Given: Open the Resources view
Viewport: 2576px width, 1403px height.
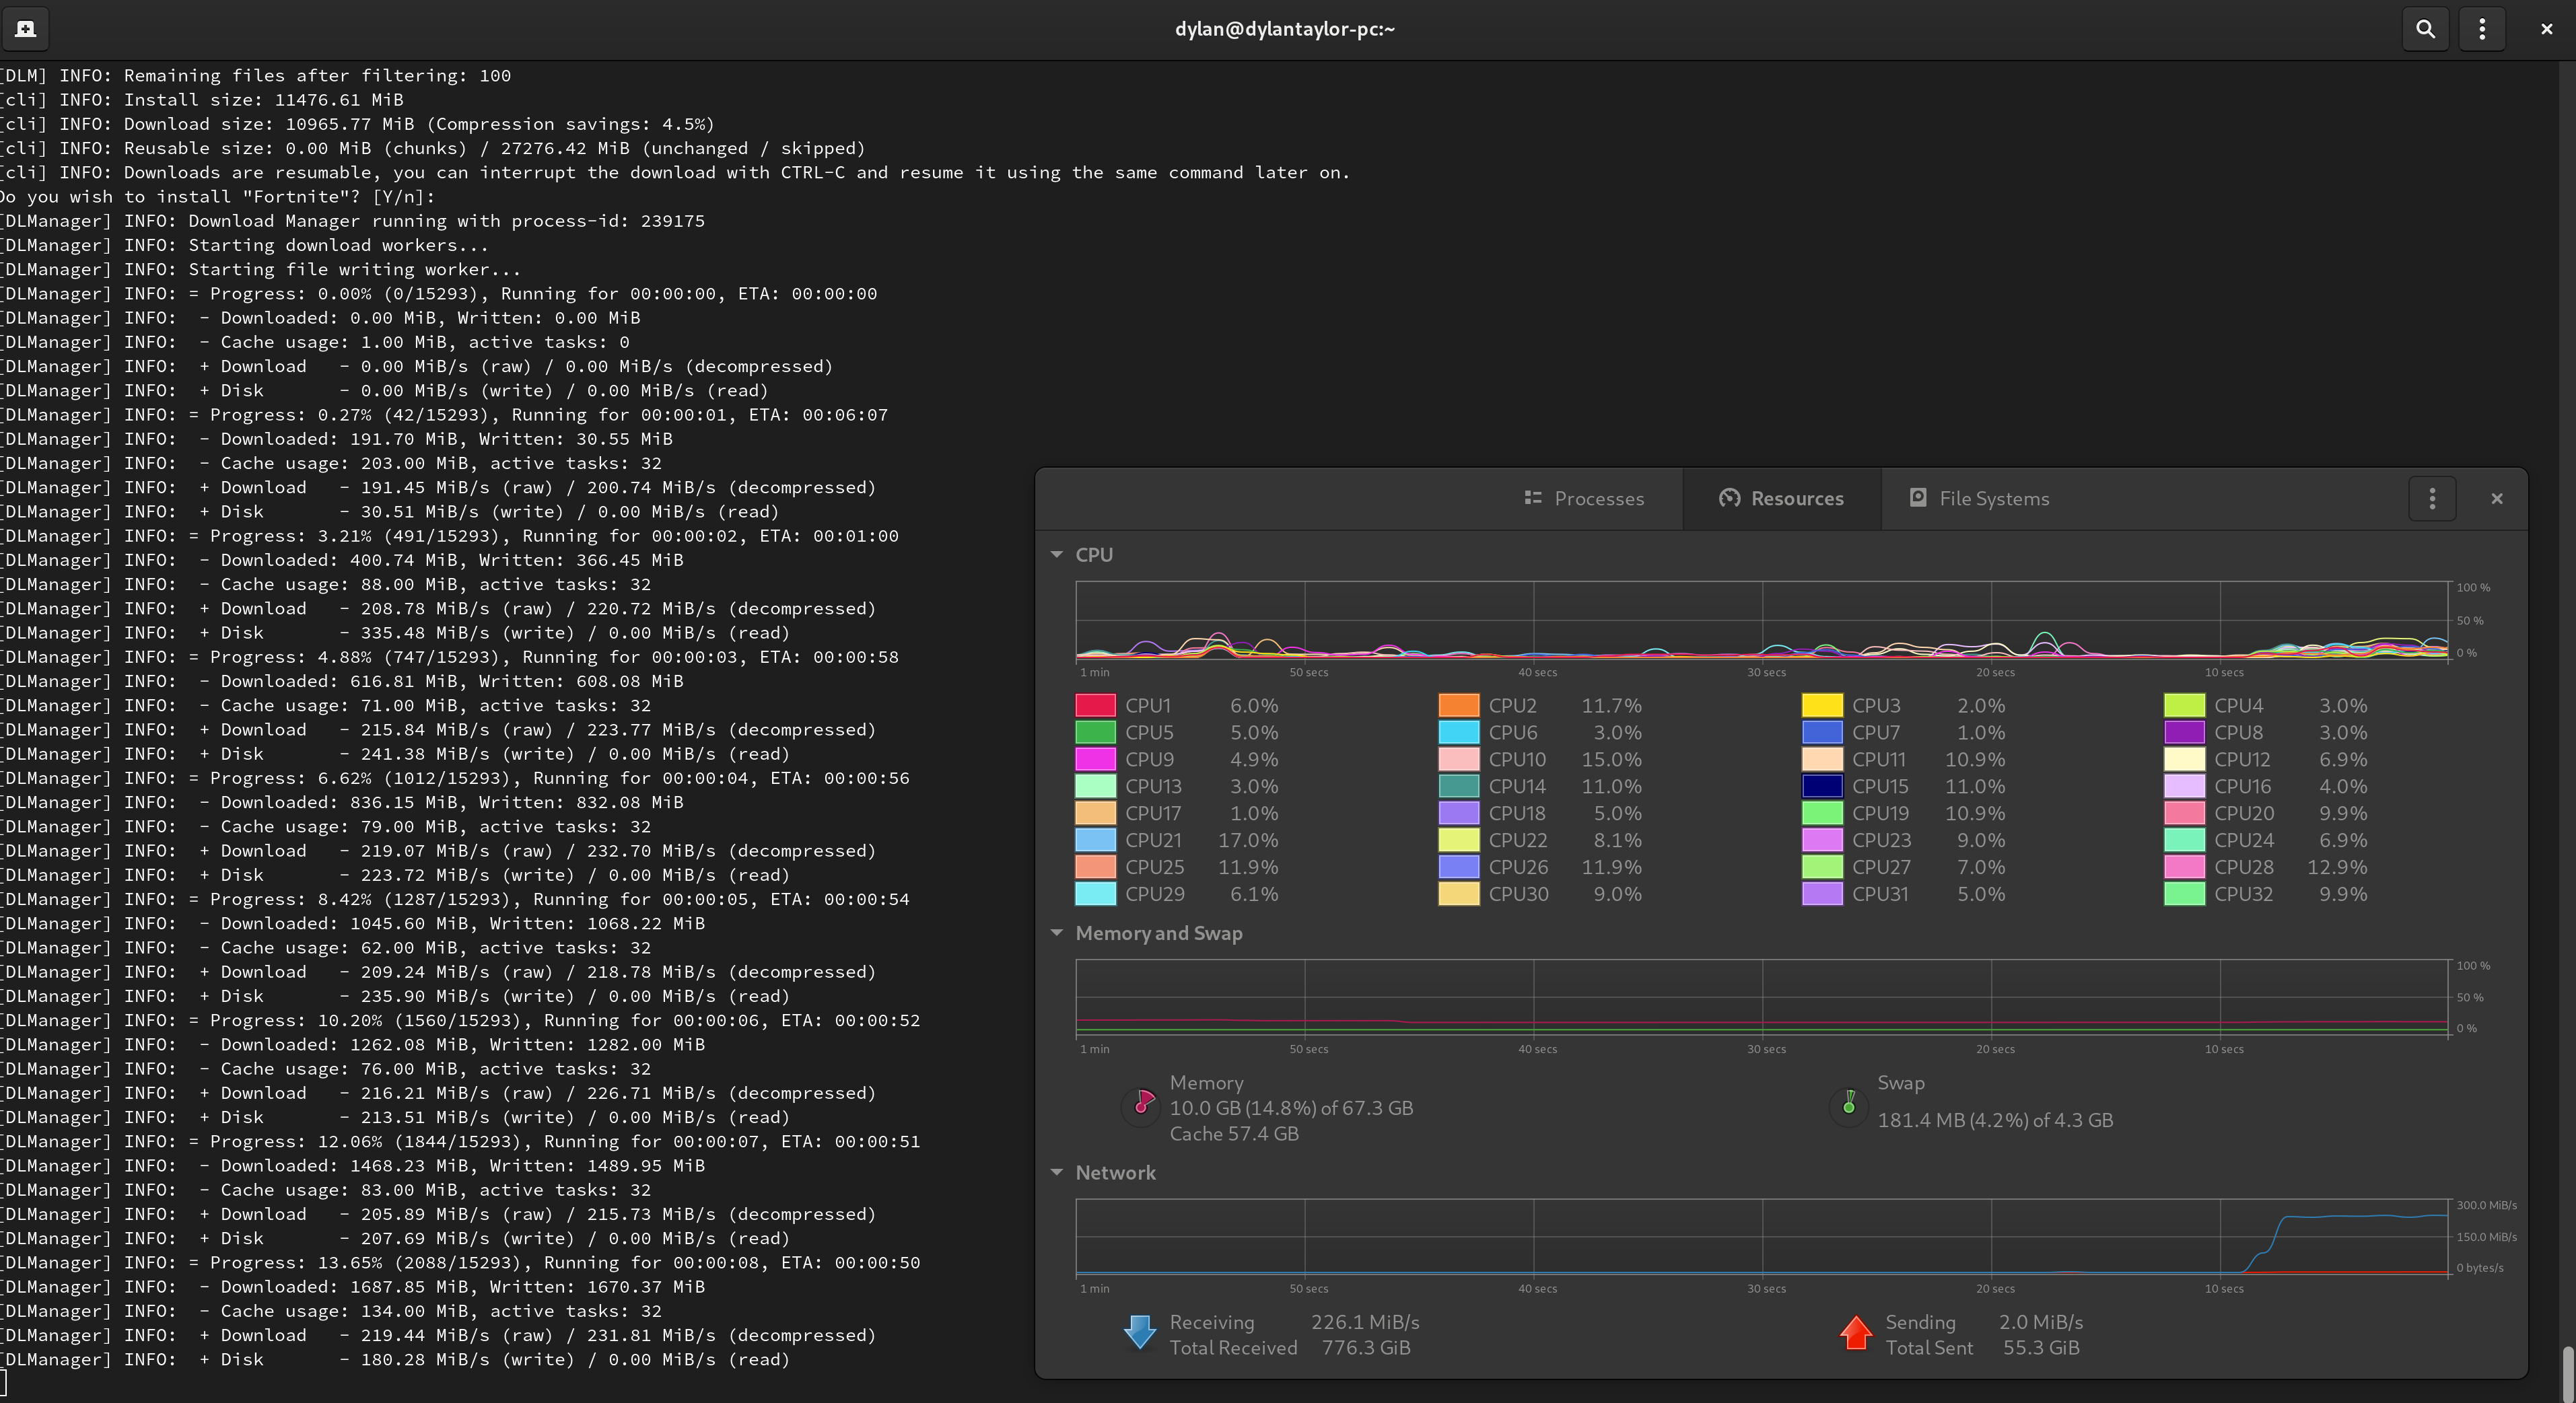Looking at the screenshot, I should (1782, 498).
